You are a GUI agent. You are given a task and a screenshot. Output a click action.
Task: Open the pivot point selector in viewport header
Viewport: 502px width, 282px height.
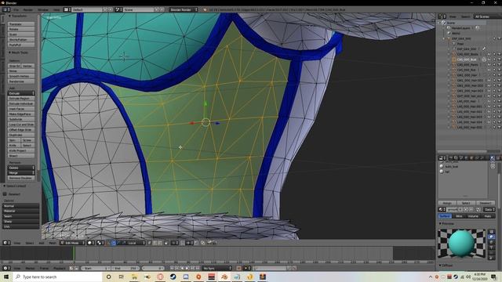coord(100,243)
